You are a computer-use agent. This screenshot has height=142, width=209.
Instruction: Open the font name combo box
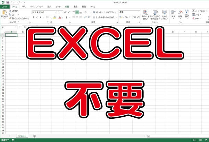(x=44, y=12)
